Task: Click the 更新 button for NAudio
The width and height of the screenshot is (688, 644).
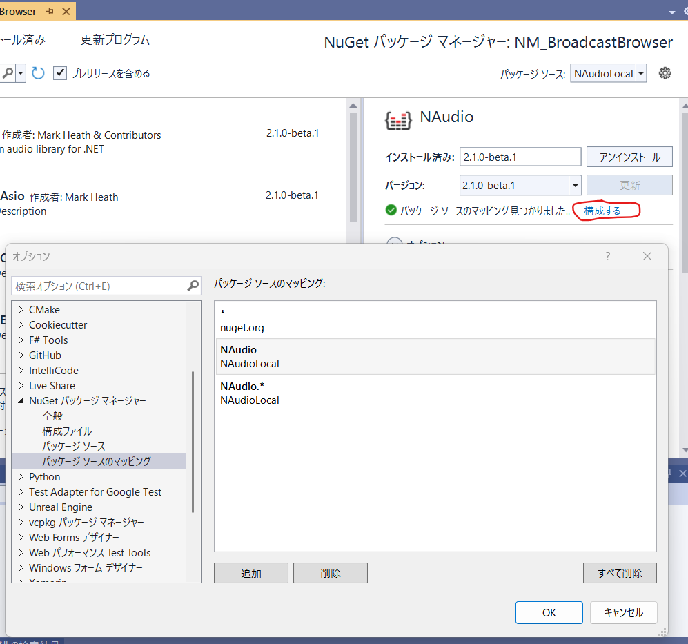Action: pos(629,185)
